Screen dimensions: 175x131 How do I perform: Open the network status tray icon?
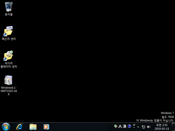point(143,127)
